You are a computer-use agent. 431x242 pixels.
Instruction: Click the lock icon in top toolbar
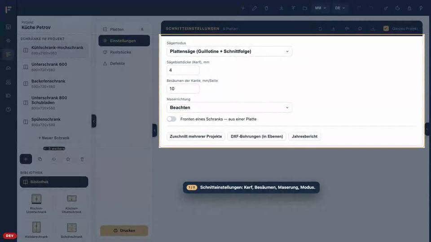click(x=409, y=8)
